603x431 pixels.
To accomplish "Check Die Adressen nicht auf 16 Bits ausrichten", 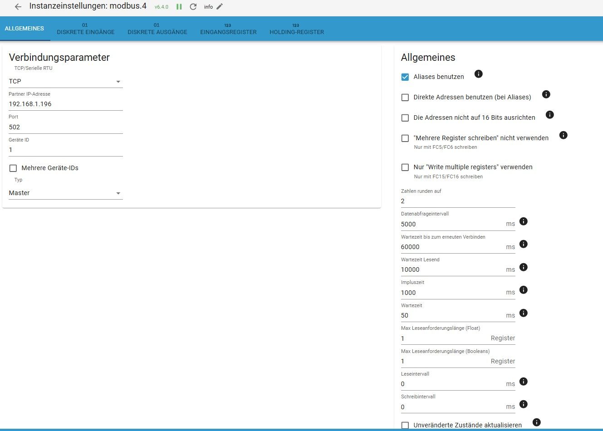I will click(x=405, y=118).
